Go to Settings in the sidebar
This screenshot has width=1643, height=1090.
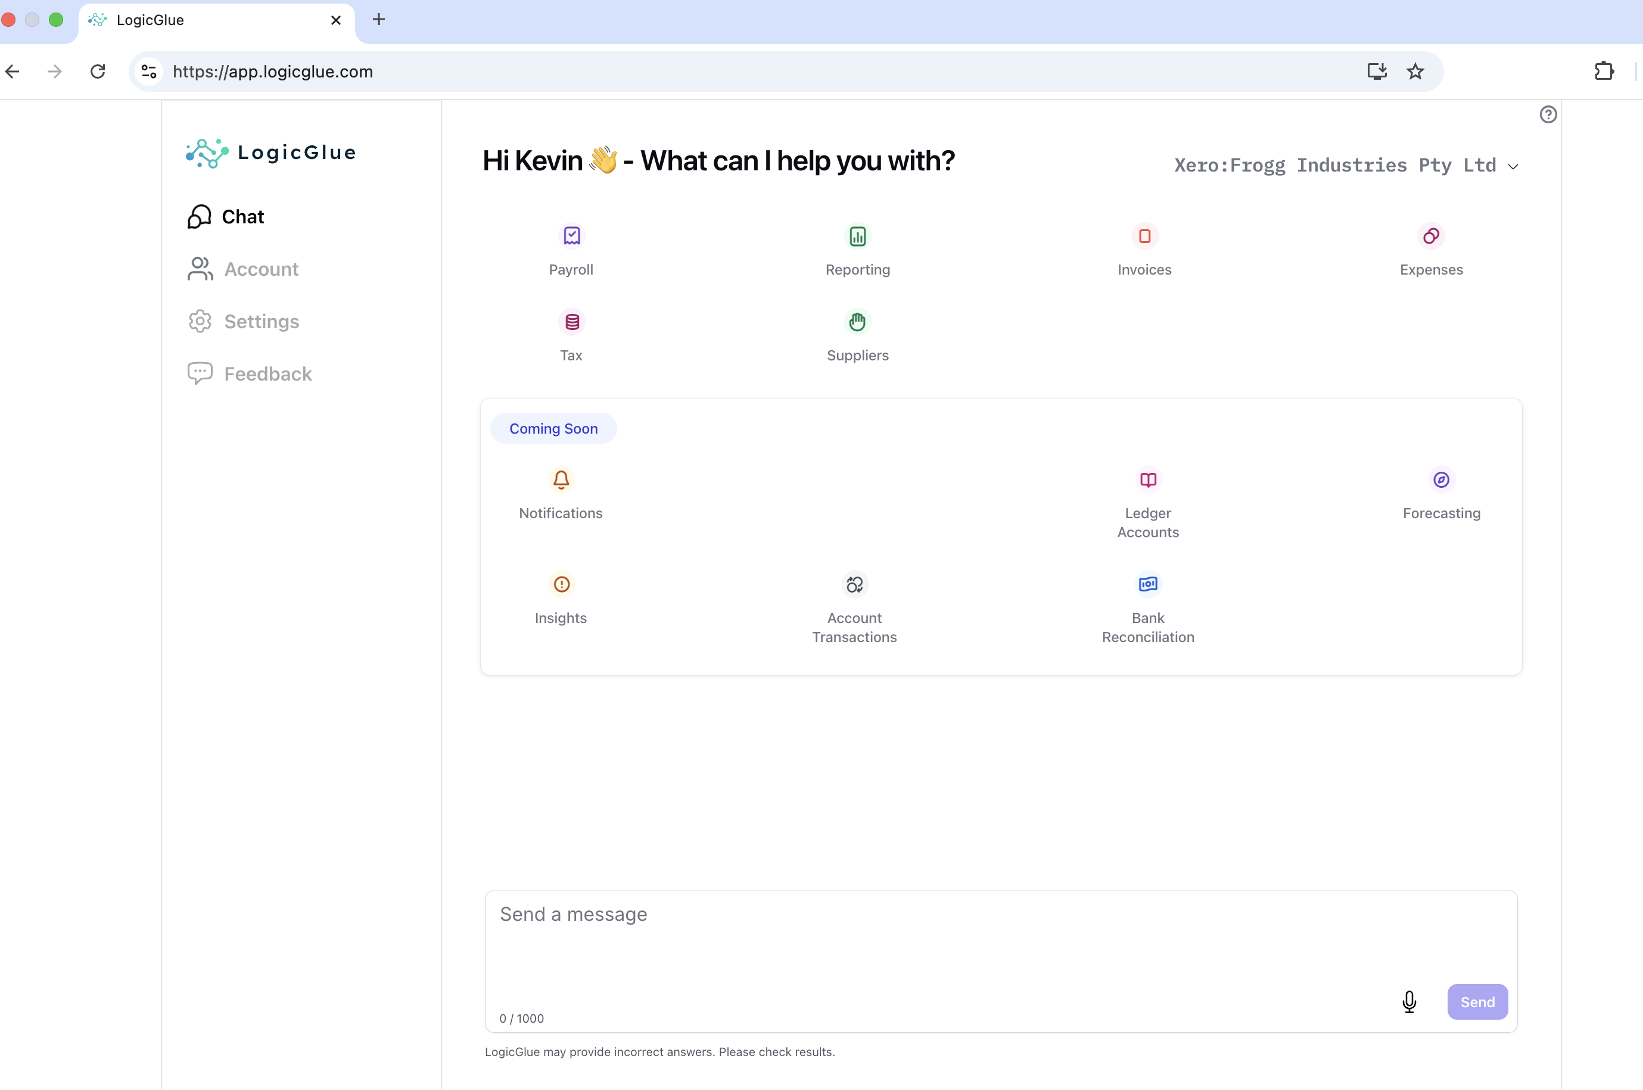(x=244, y=321)
